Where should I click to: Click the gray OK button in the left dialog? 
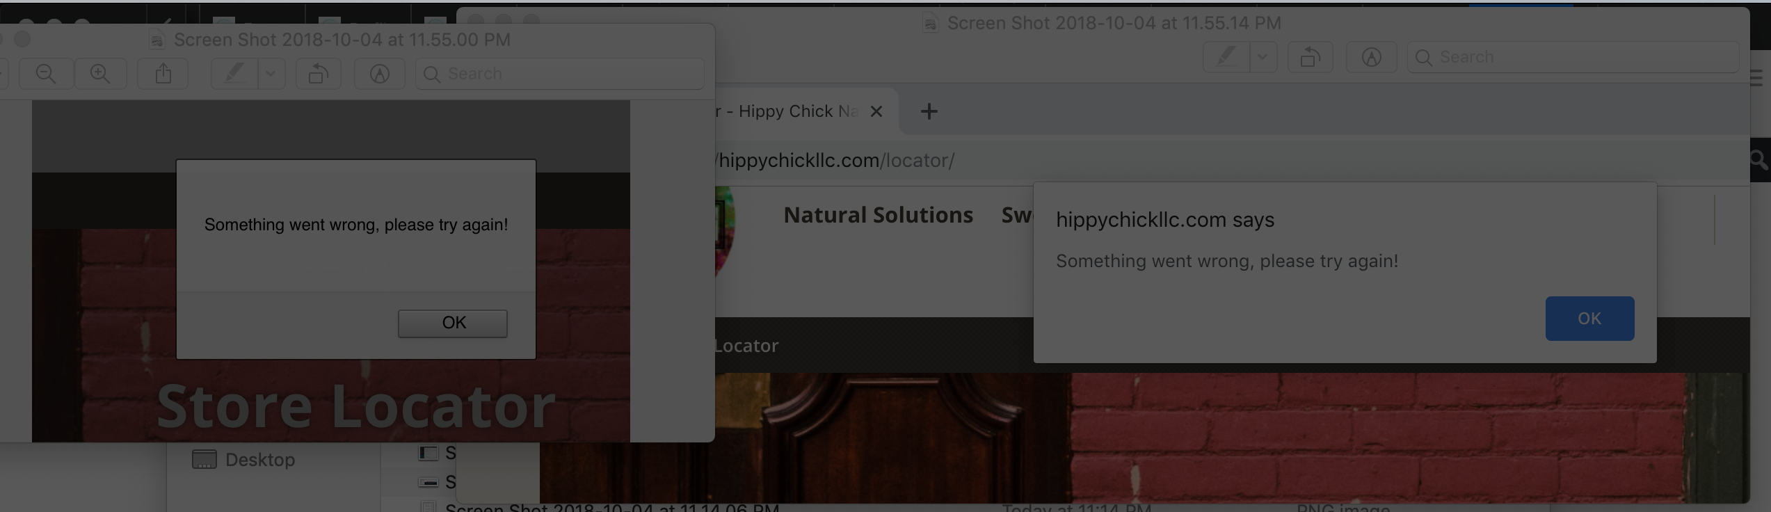(453, 323)
